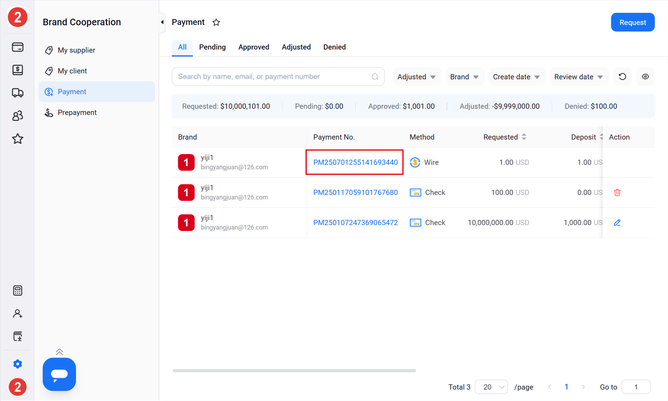Switch to the All tab
This screenshot has width=668, height=401.
182,47
